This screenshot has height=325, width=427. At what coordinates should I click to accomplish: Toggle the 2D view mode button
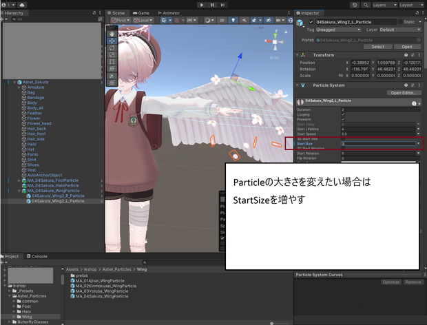[x=222, y=20]
